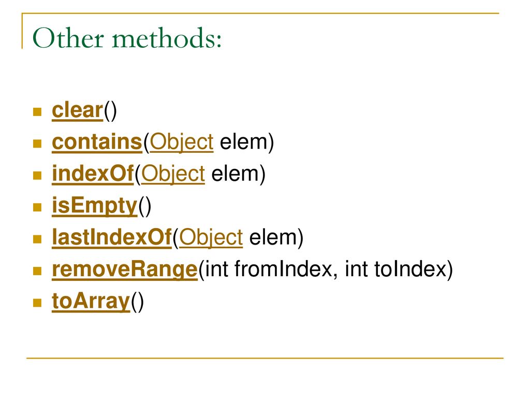Open the indexOf method link
Image resolution: width=530 pixels, height=398 pixels.
point(93,174)
